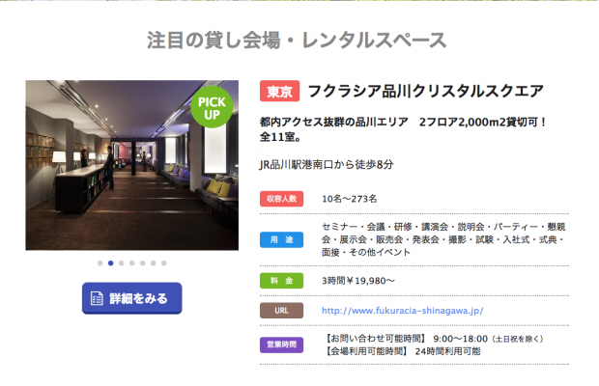
Task: Select the sixth carousel dot
Action: pyautogui.click(x=154, y=263)
